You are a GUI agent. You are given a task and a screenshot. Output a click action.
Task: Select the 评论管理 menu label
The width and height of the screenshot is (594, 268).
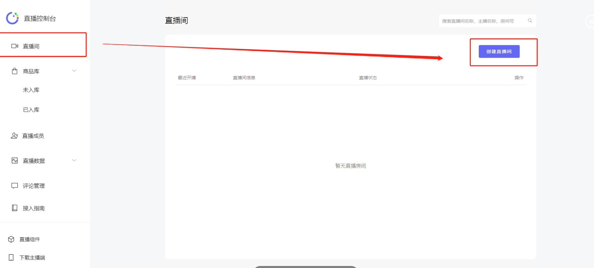coord(34,186)
